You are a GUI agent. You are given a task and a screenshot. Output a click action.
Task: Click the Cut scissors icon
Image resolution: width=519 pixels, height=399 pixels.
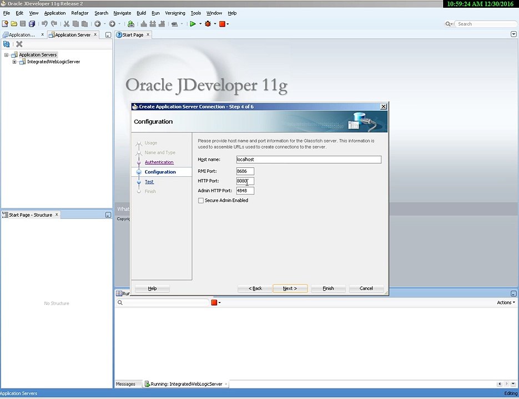pos(67,24)
